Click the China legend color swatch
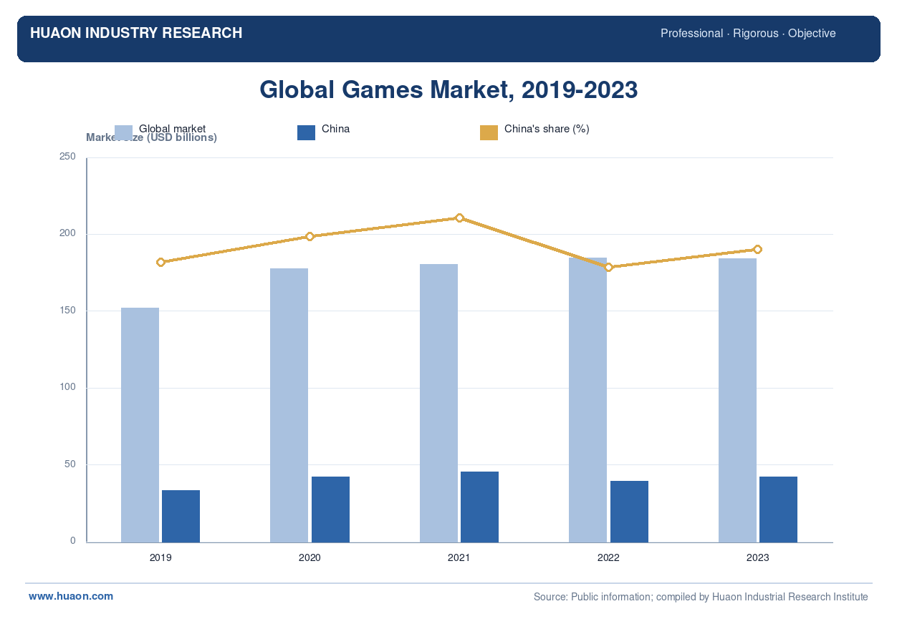 pyautogui.click(x=306, y=132)
